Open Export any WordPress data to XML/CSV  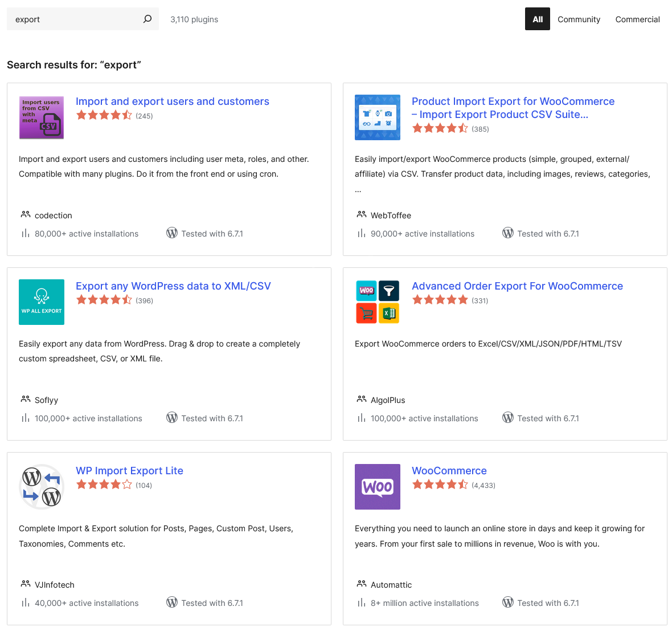coord(173,286)
